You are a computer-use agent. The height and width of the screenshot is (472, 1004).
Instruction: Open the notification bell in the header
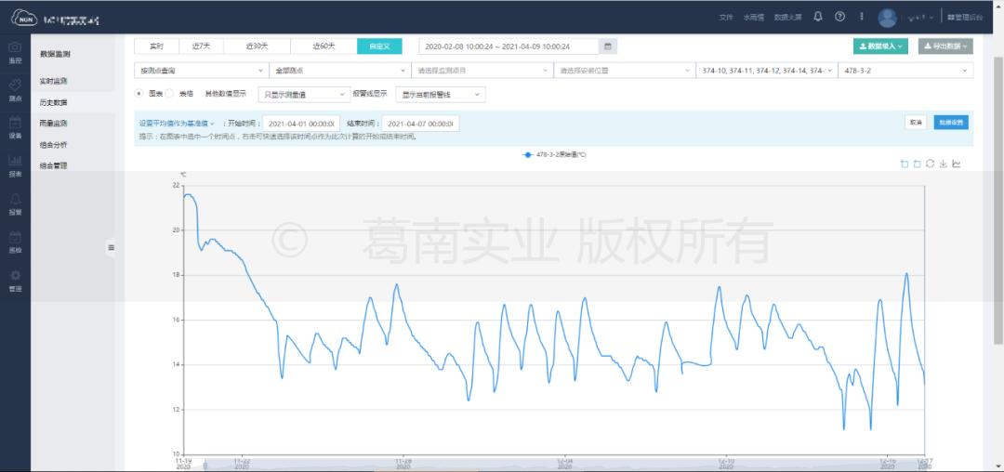[818, 17]
